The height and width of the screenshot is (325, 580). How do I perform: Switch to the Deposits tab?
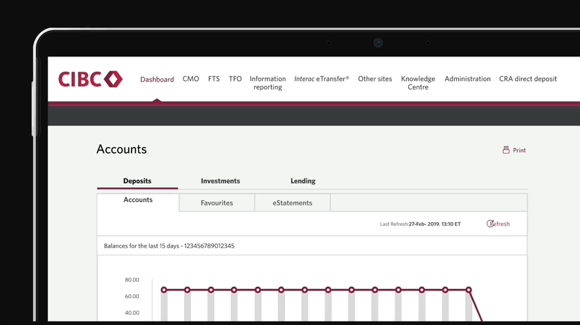pyautogui.click(x=137, y=180)
